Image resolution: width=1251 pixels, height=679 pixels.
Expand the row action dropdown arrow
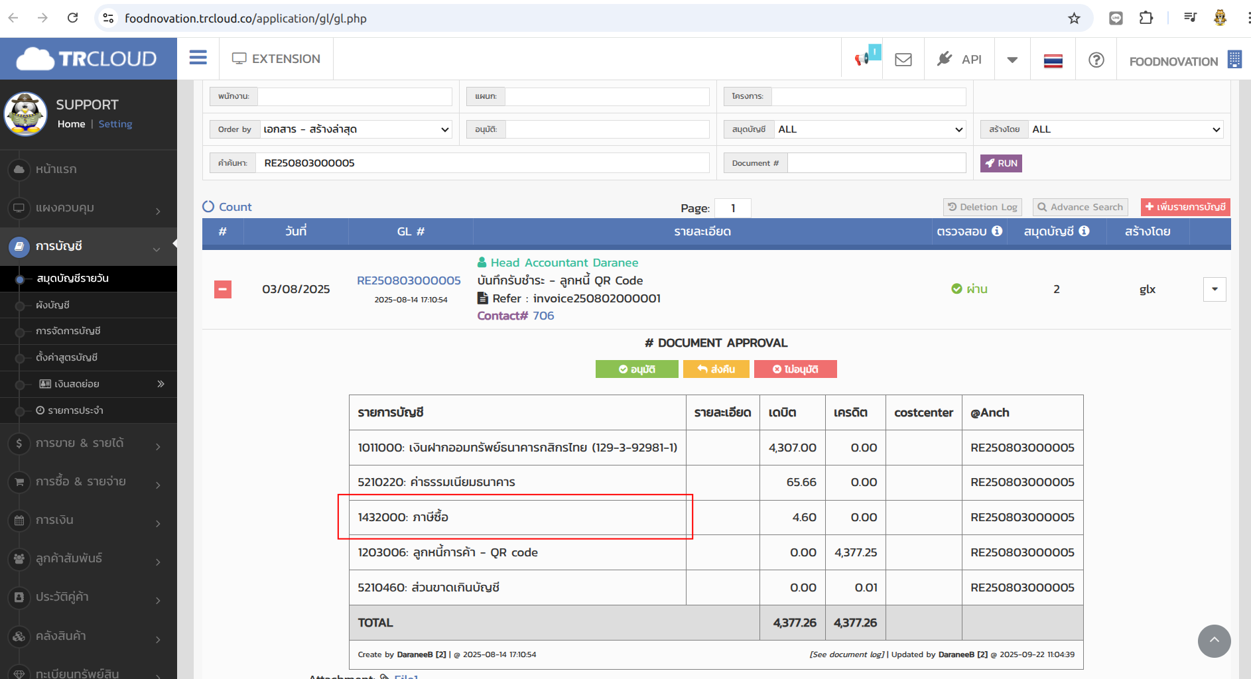pos(1214,289)
